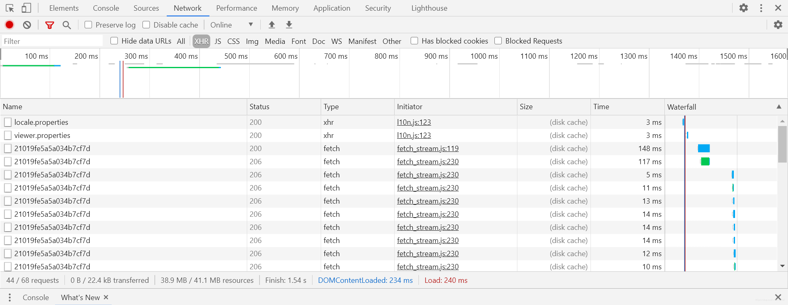
Task: Filter requests by Font
Action: (299, 41)
